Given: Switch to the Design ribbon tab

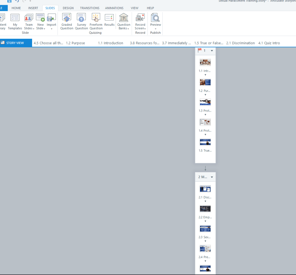Looking at the screenshot, I should click(x=68, y=8).
